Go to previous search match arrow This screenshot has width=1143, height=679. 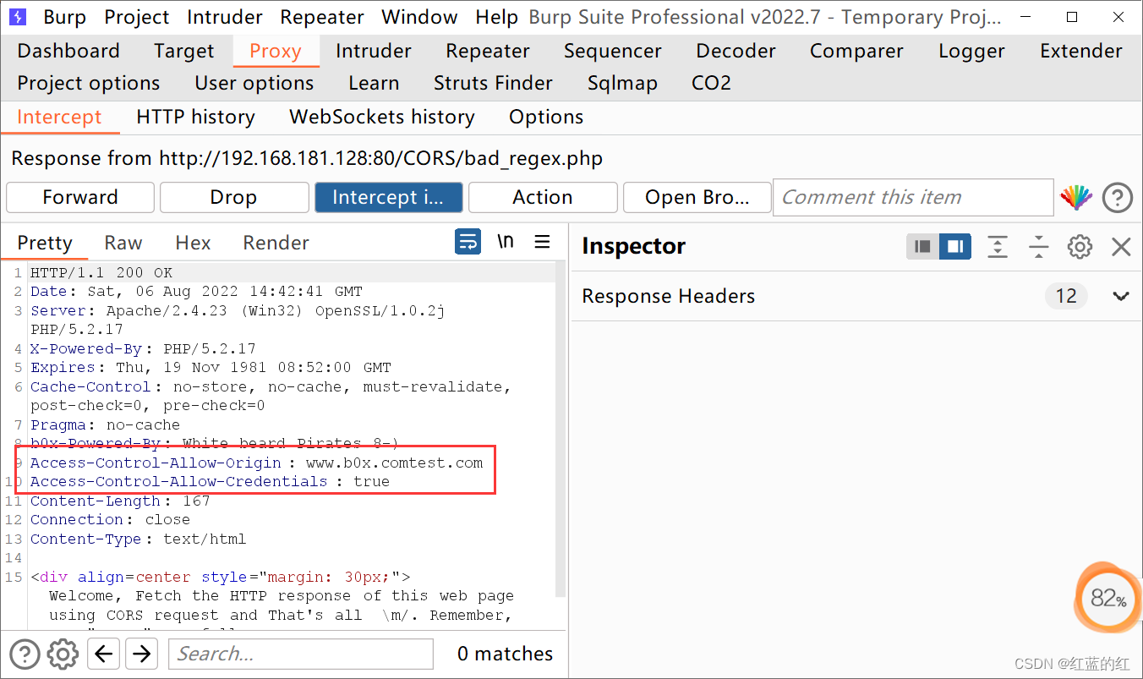coord(103,654)
